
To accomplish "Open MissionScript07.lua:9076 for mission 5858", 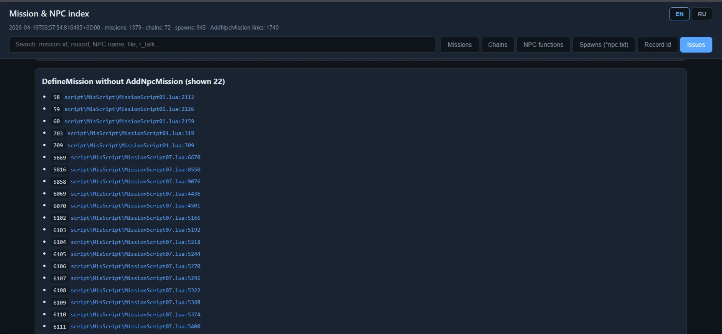I will coord(135,182).
